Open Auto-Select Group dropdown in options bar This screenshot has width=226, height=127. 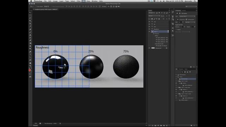[47, 6]
